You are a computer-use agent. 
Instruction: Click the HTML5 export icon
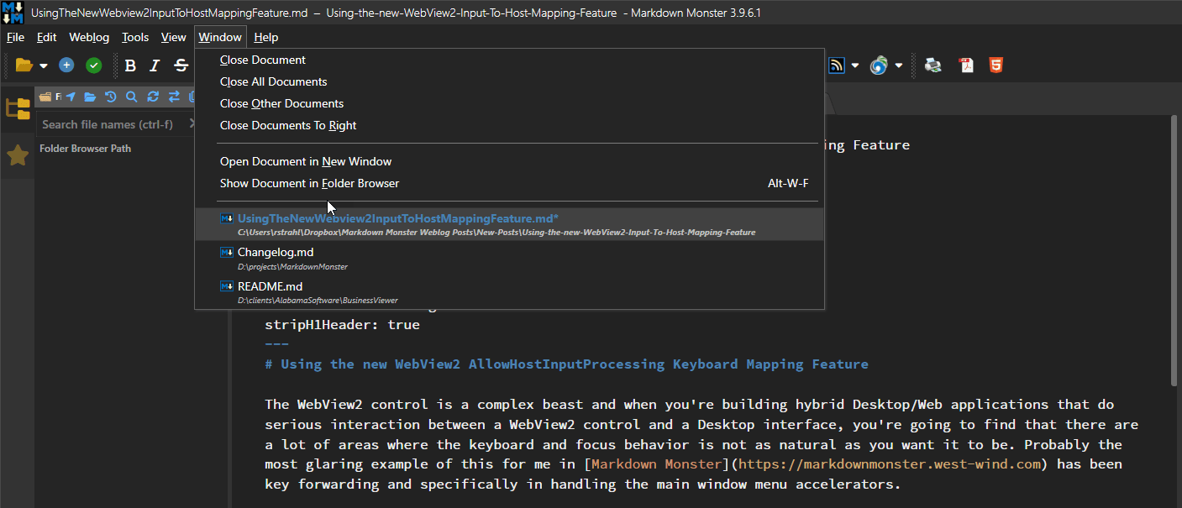[x=996, y=65]
